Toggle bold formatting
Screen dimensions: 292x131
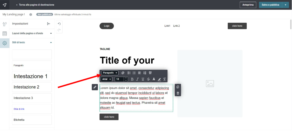pos(132,79)
